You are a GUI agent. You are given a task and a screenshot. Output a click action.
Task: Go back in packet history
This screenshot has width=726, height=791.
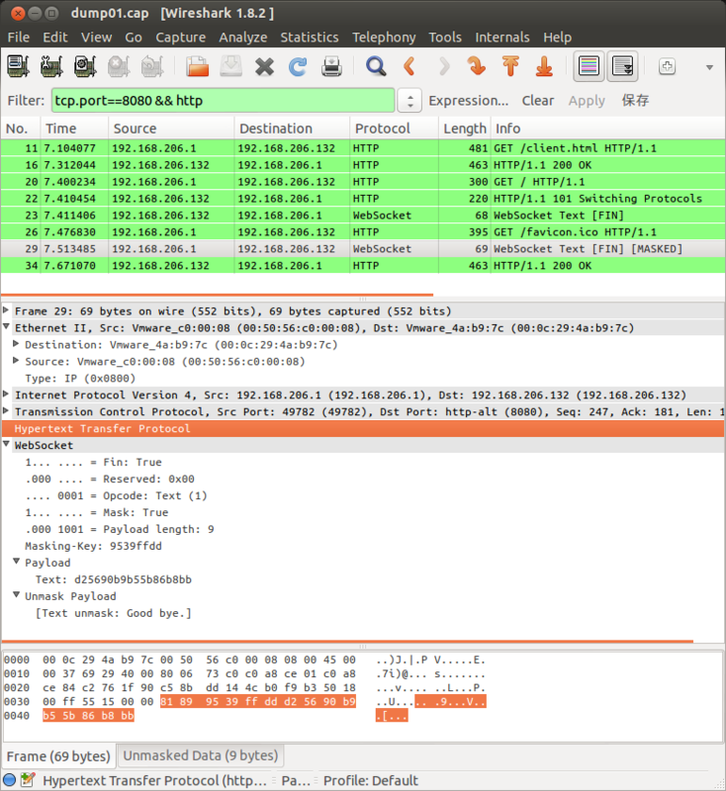tap(409, 66)
